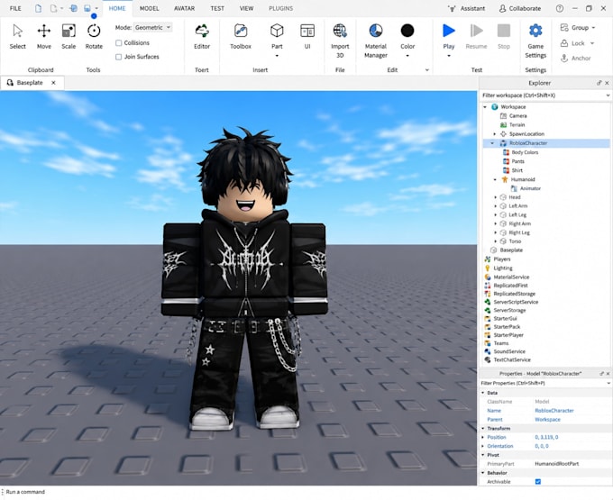Select Camera in Explorer
Viewport: 613px width, 500px height.
(x=517, y=116)
